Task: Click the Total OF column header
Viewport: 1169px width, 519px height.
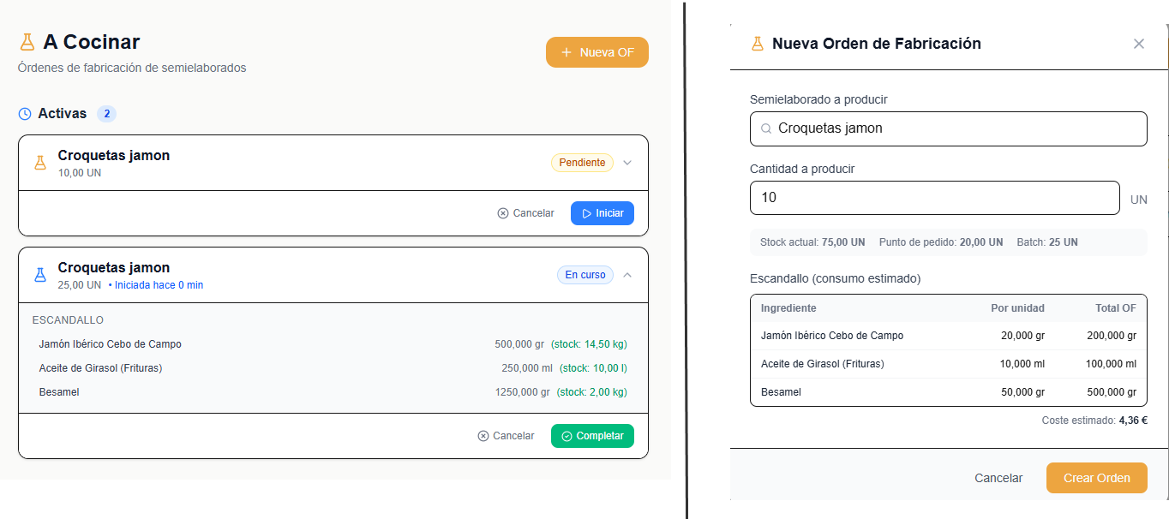Action: 1116,308
